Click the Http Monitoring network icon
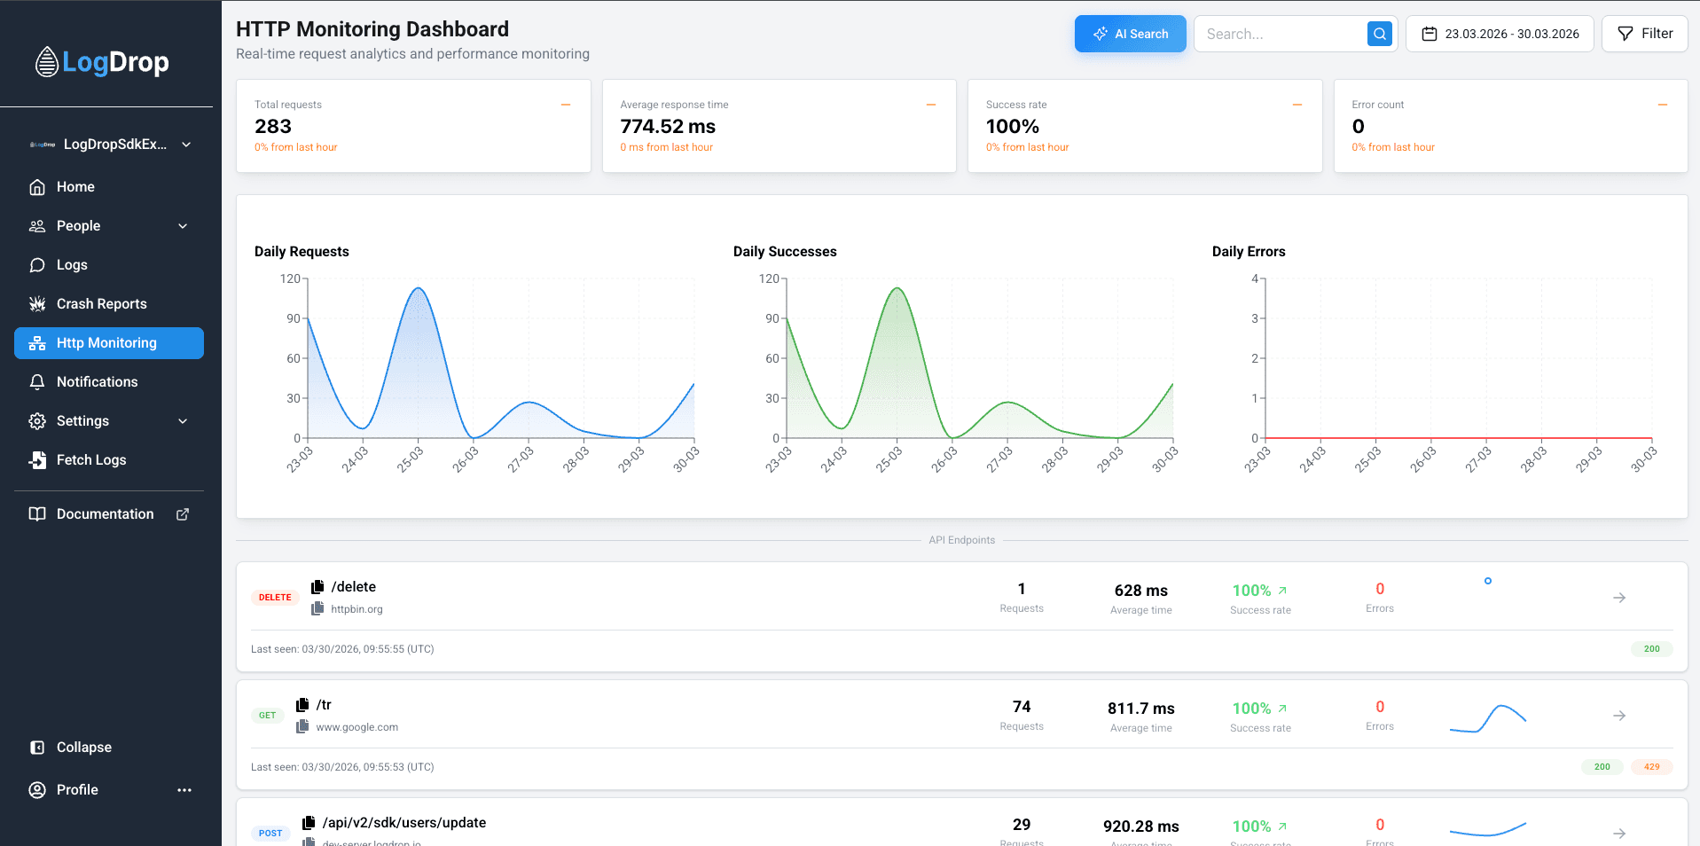 click(37, 343)
